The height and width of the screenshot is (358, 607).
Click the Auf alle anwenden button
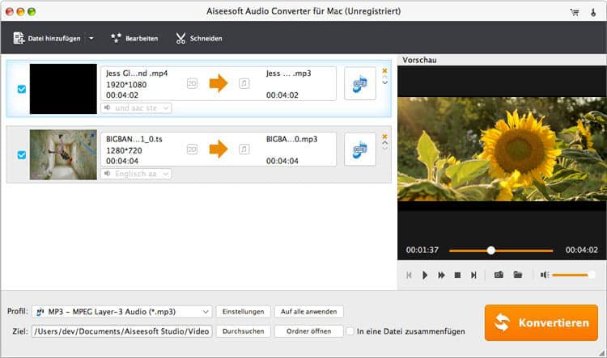309,312
